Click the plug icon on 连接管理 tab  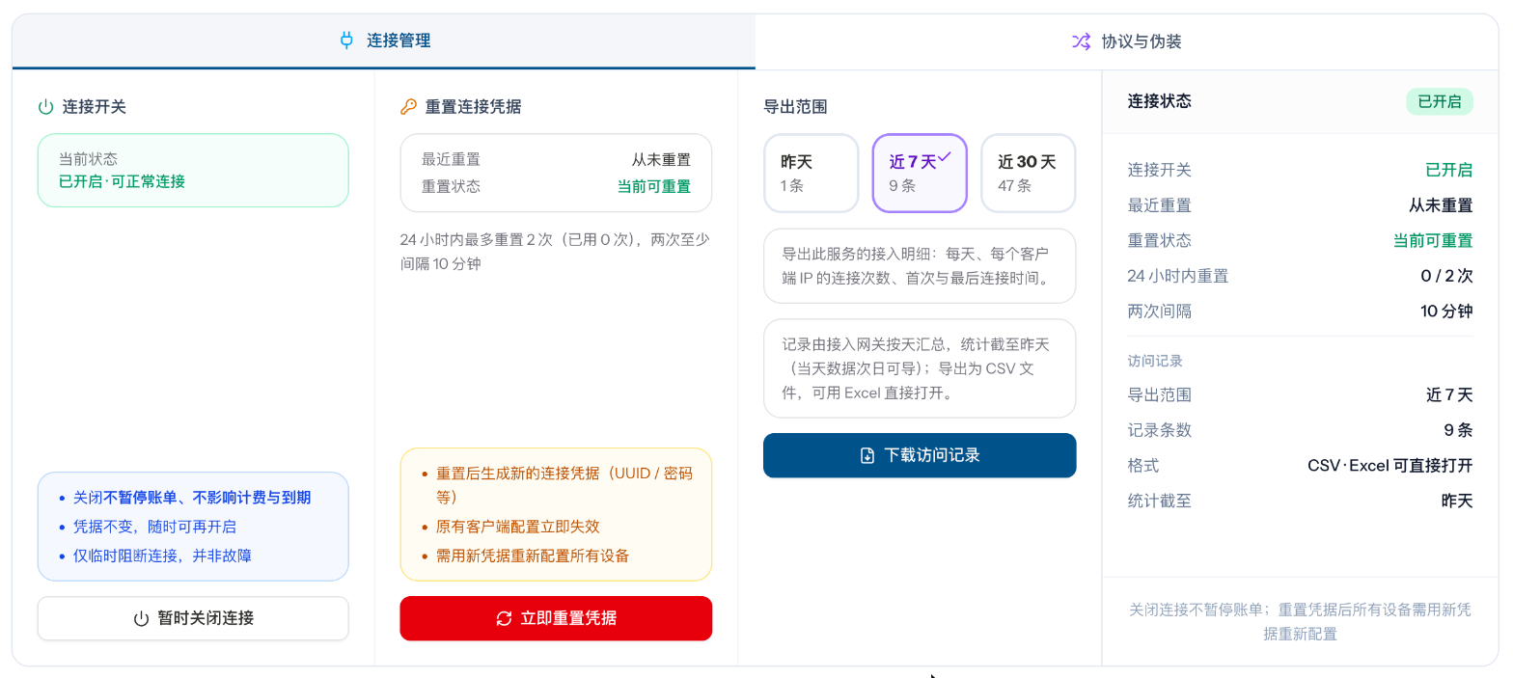(347, 41)
